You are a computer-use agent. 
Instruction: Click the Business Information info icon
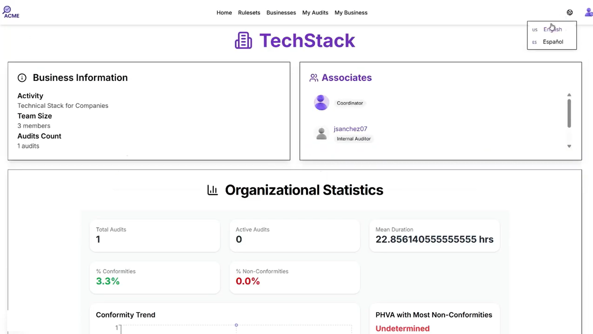[22, 78]
